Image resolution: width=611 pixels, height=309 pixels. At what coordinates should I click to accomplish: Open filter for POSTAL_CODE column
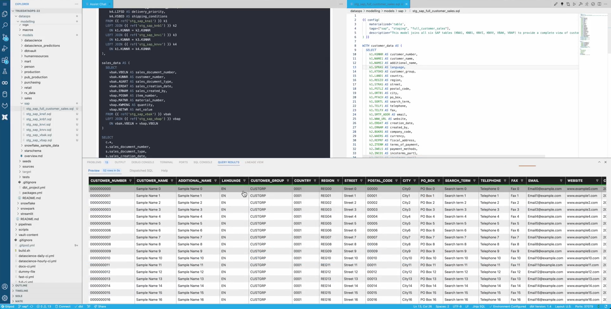[396, 181]
